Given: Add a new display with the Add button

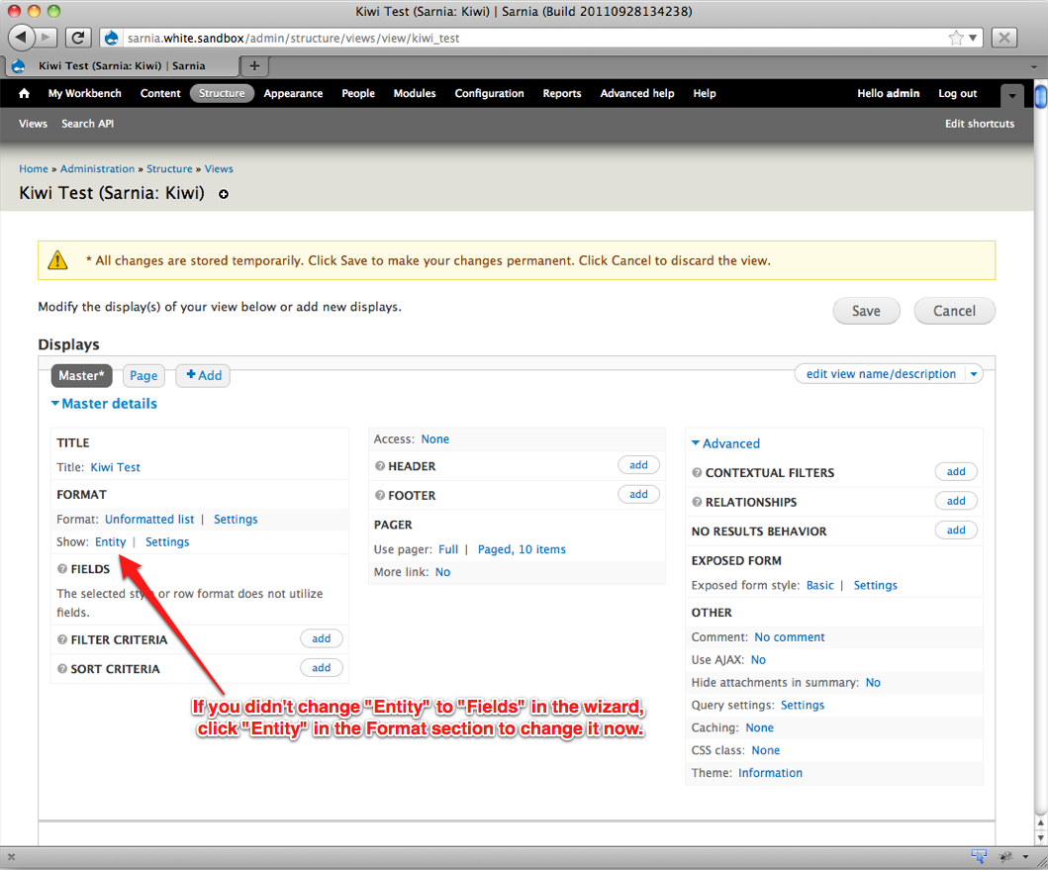Looking at the screenshot, I should point(203,375).
